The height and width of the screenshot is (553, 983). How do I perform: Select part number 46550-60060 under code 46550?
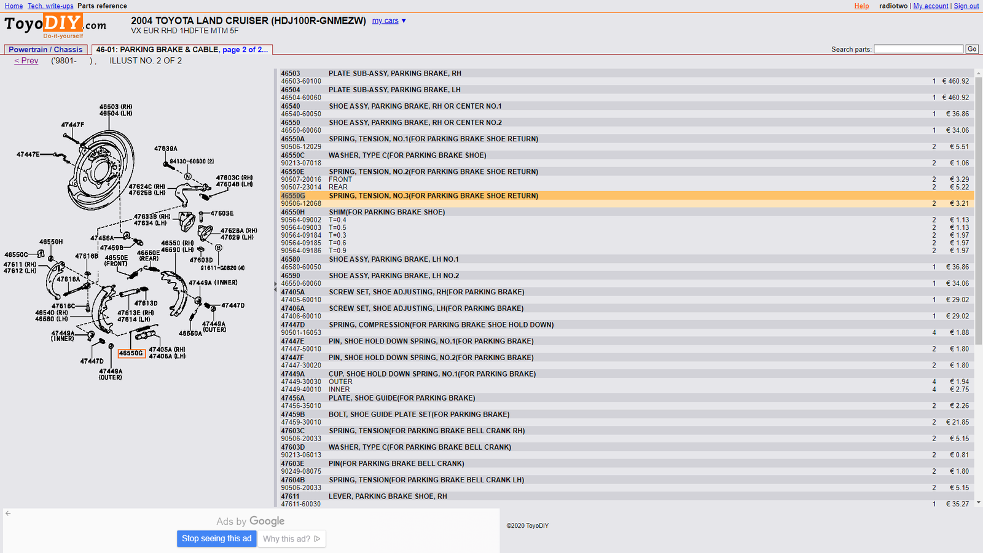[x=301, y=130]
